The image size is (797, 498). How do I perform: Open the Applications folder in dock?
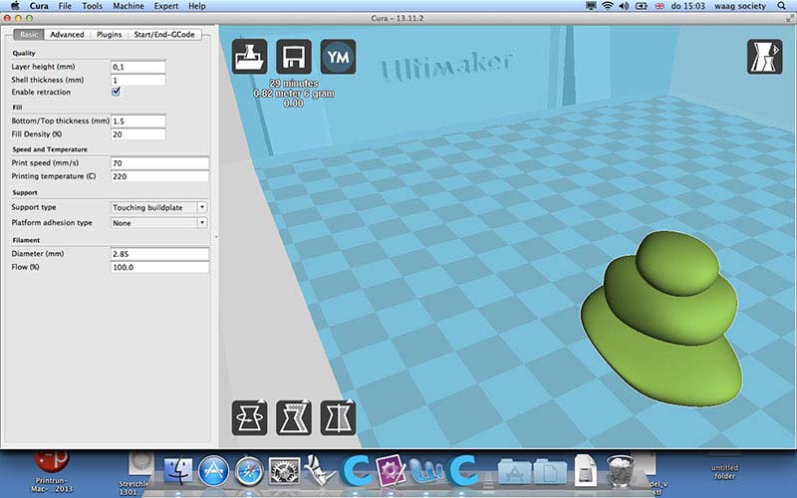coord(514,471)
